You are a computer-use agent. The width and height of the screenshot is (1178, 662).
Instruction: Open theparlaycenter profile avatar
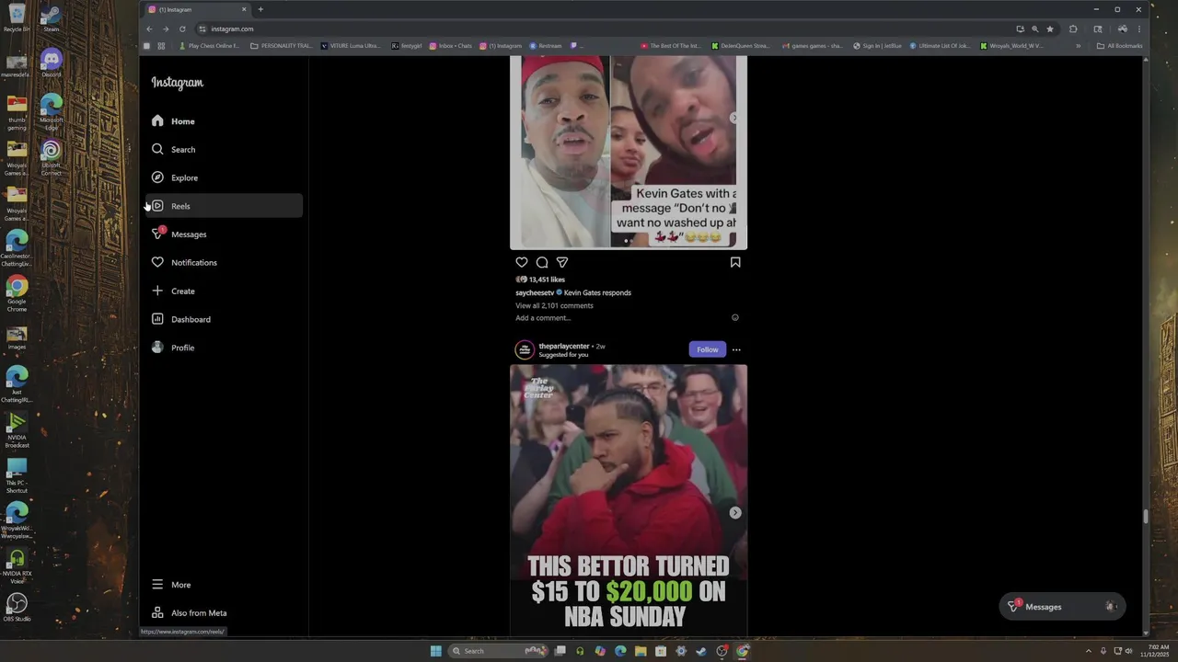coord(525,349)
